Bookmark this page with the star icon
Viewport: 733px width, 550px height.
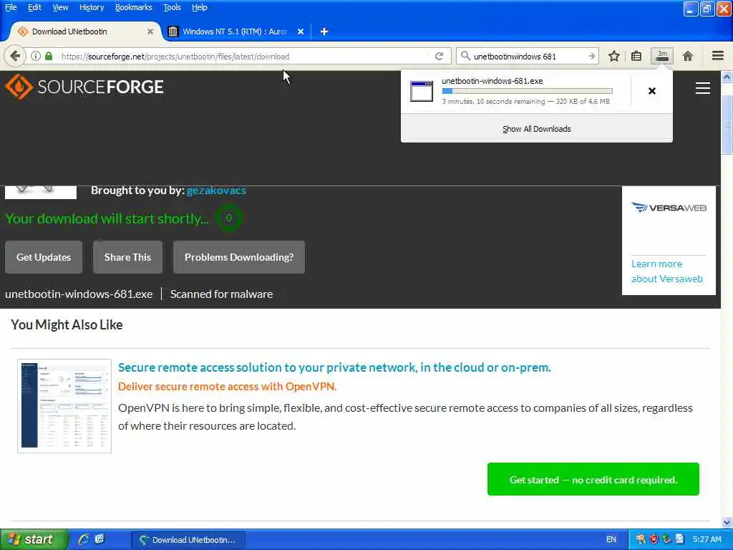[613, 56]
